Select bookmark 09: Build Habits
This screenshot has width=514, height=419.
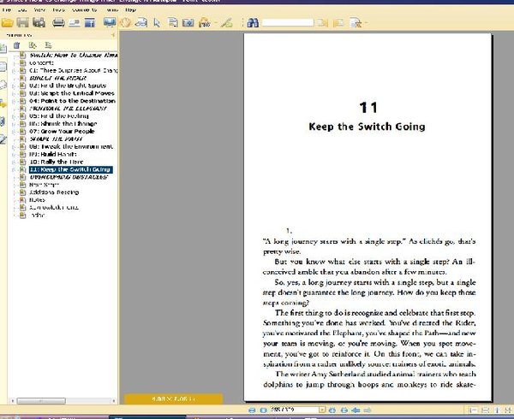53,154
